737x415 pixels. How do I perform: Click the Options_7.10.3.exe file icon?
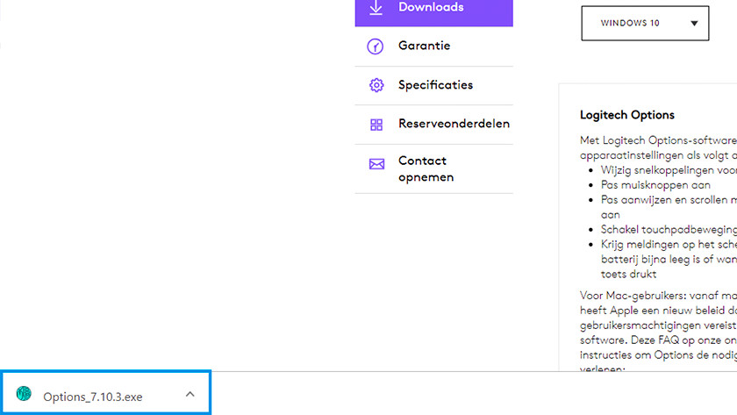24,395
